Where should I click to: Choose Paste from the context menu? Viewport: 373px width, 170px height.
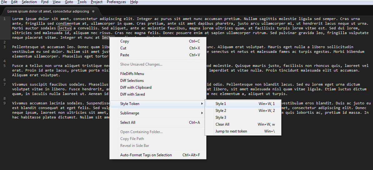158,55
